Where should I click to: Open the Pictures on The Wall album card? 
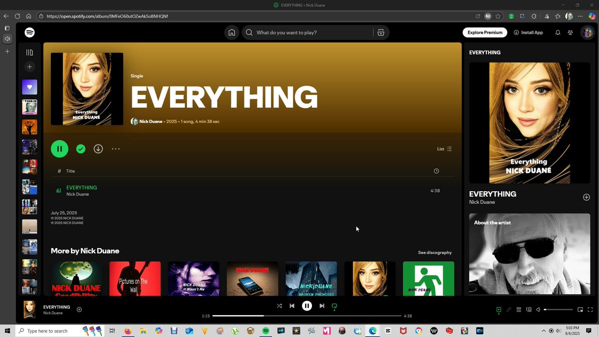[x=135, y=279]
